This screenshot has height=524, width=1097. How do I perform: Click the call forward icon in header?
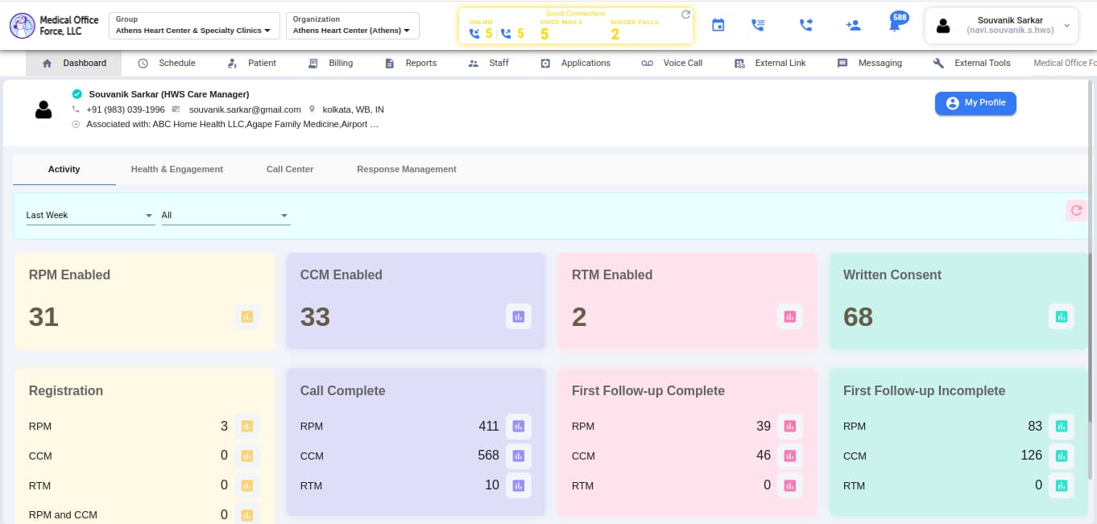click(805, 26)
